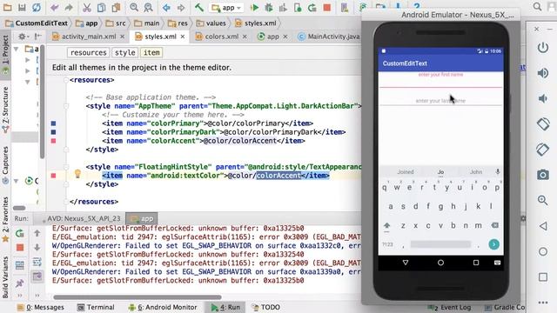Click the search magnifier at top right
This screenshot has width=557, height=313.
coord(537,6)
